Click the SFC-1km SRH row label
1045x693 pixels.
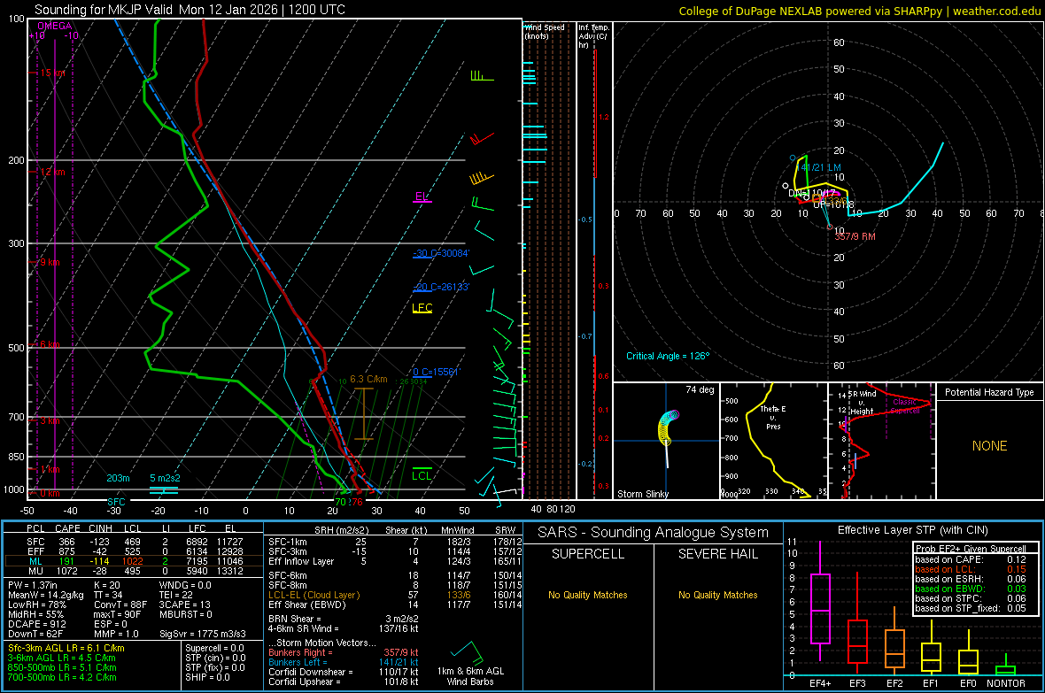click(x=287, y=542)
